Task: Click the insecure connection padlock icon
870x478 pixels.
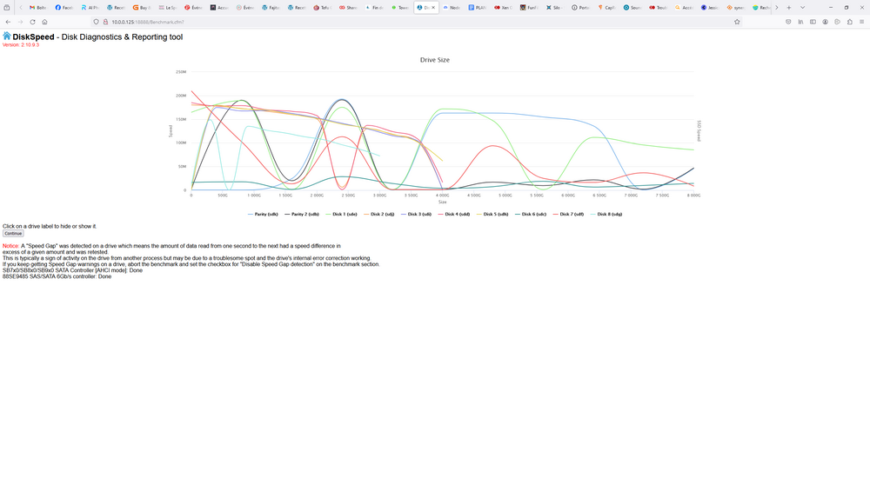Action: coord(105,23)
